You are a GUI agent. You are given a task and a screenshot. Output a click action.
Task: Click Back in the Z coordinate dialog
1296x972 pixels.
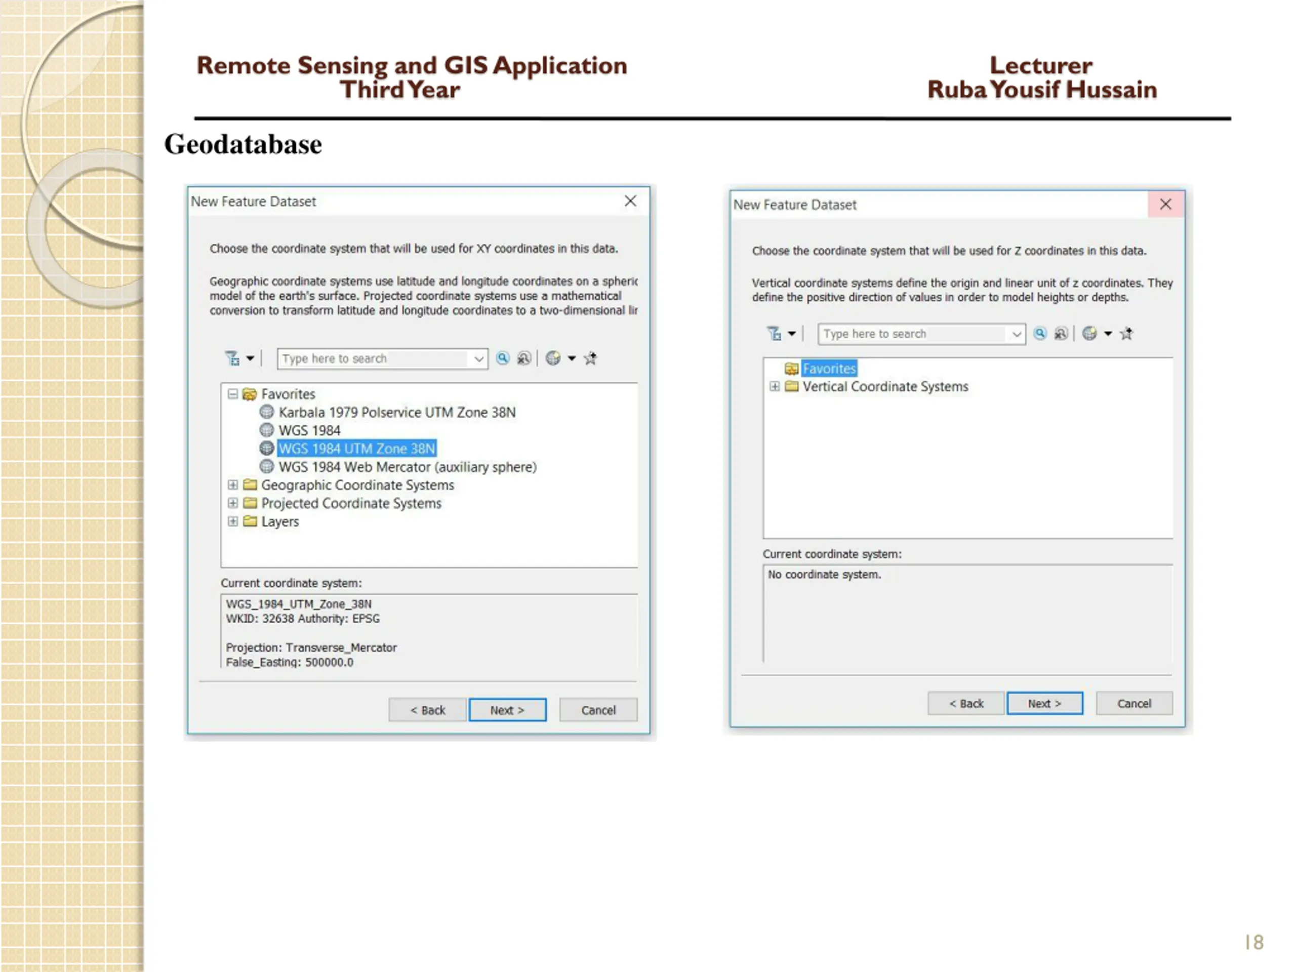pyautogui.click(x=966, y=704)
